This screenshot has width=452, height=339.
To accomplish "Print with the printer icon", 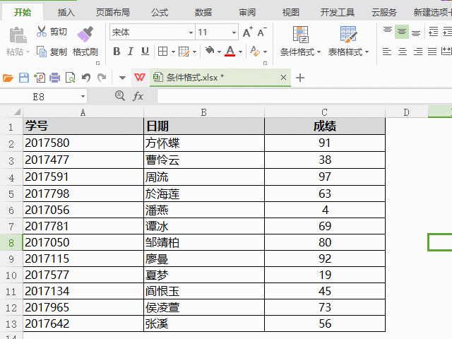I will click(x=55, y=78).
